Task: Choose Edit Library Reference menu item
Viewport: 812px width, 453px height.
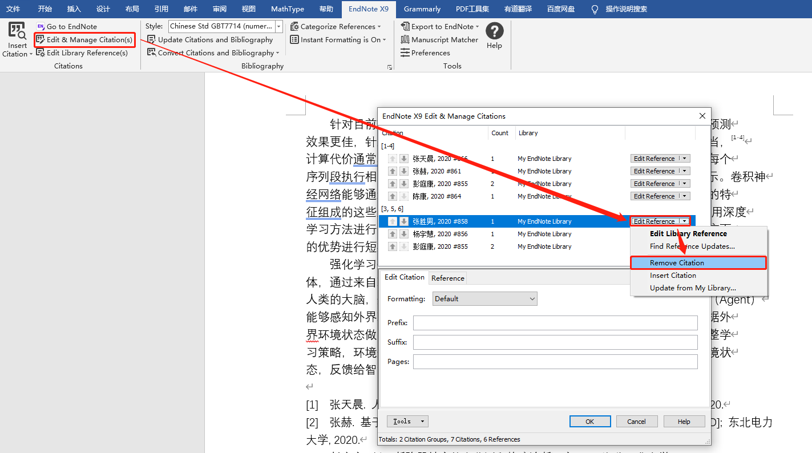Action: click(688, 233)
